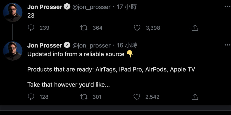Open @jon_prosser handle on second tweet

click(x=91, y=46)
